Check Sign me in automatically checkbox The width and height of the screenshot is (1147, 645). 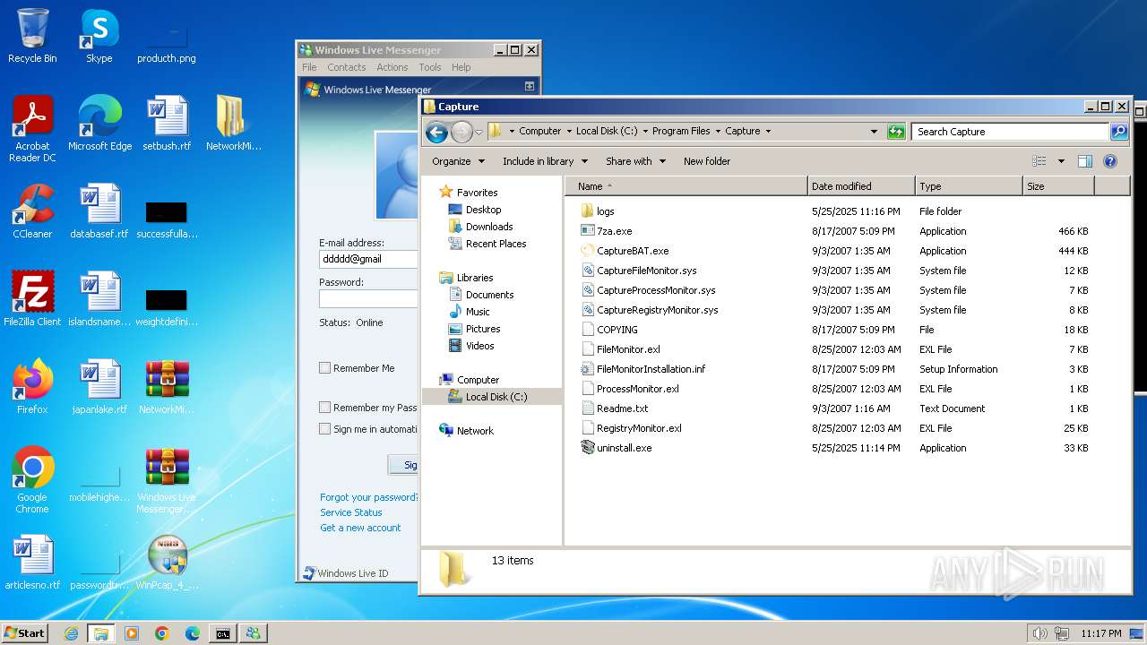point(325,429)
